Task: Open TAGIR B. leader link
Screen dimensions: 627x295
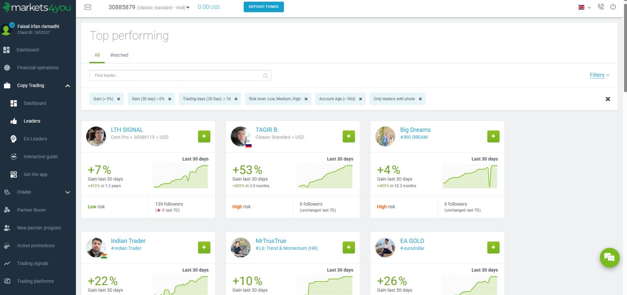Action: coord(267,130)
